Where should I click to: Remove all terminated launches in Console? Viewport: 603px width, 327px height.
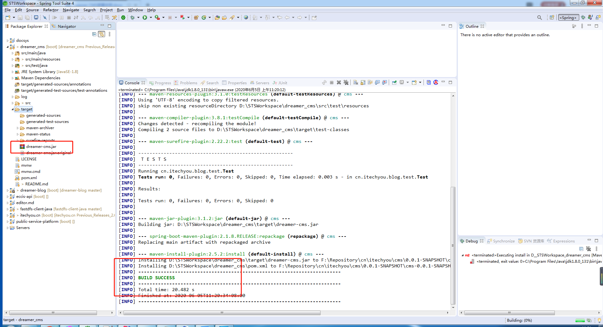(346, 83)
